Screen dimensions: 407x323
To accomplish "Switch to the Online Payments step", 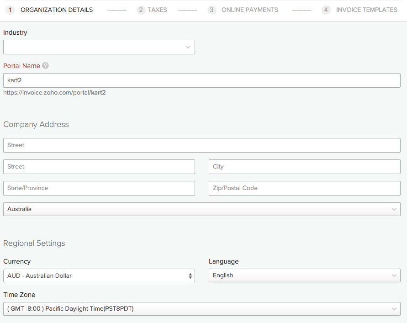I will 249,10.
